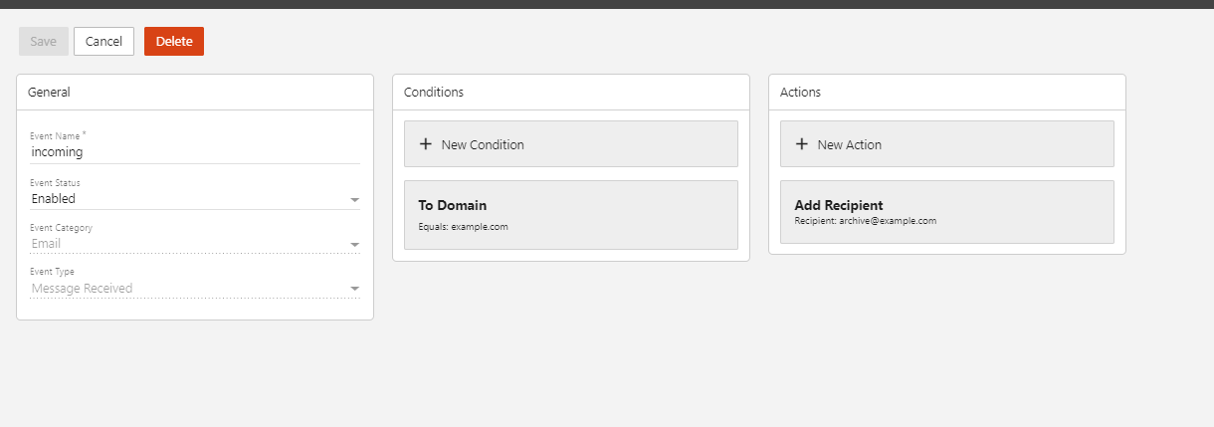The width and height of the screenshot is (1214, 427).
Task: Open the Add Recipient action card
Action: pos(946,211)
